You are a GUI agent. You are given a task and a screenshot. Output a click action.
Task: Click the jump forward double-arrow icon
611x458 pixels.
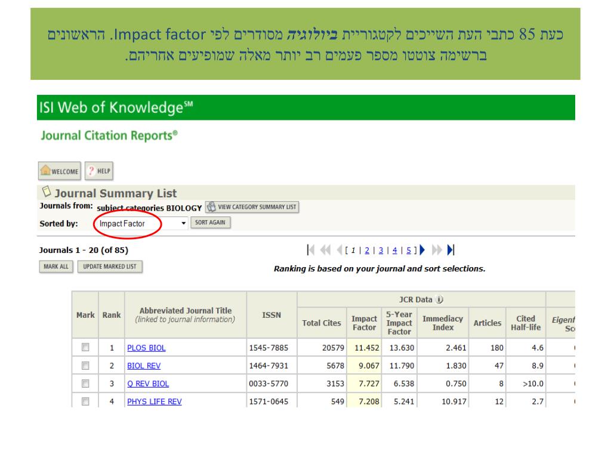point(437,250)
